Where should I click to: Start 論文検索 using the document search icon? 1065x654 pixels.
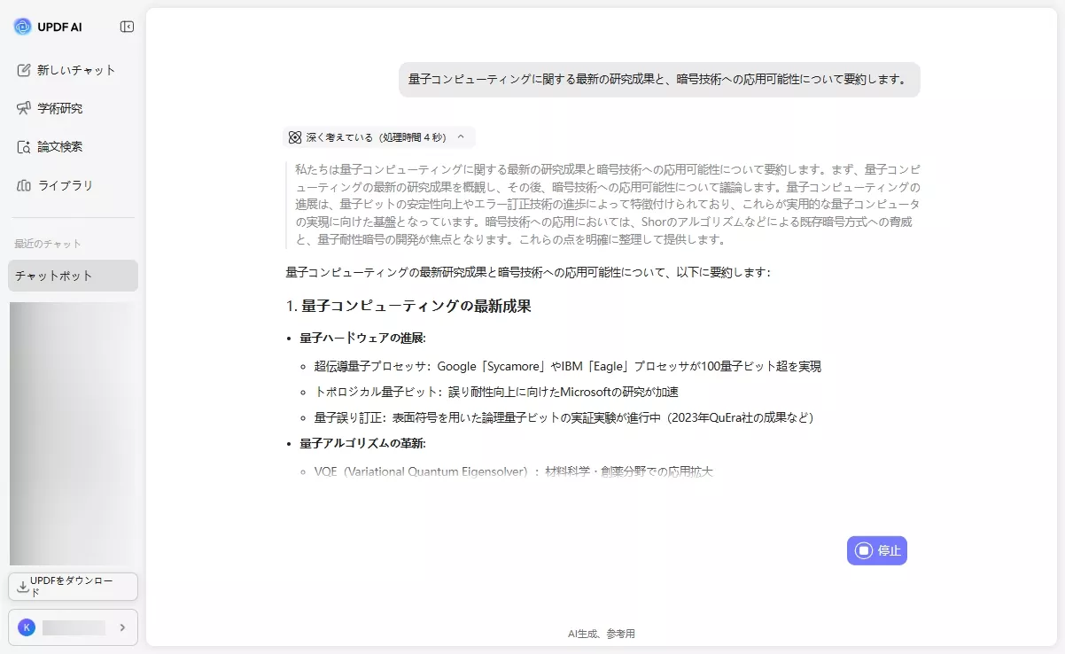point(21,146)
